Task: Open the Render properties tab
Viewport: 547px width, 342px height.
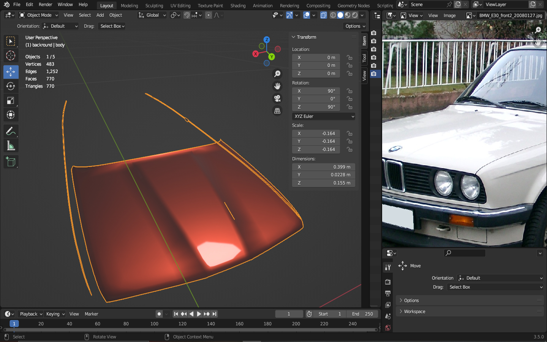Action: 388,282
